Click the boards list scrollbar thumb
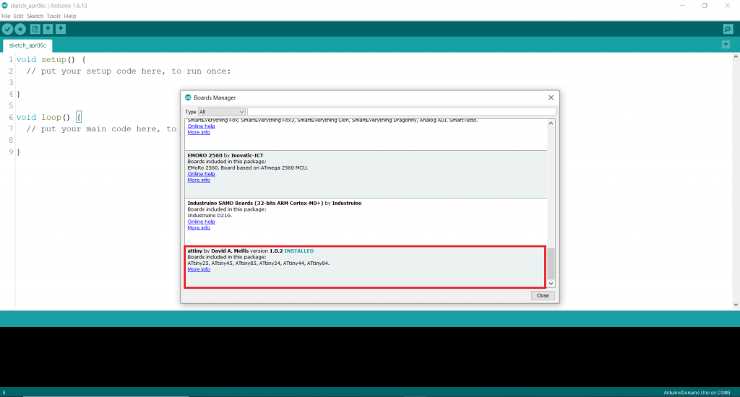The image size is (740, 397). pos(551,263)
